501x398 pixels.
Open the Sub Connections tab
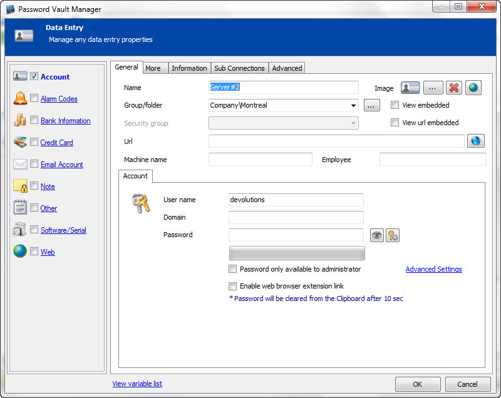[x=239, y=68]
